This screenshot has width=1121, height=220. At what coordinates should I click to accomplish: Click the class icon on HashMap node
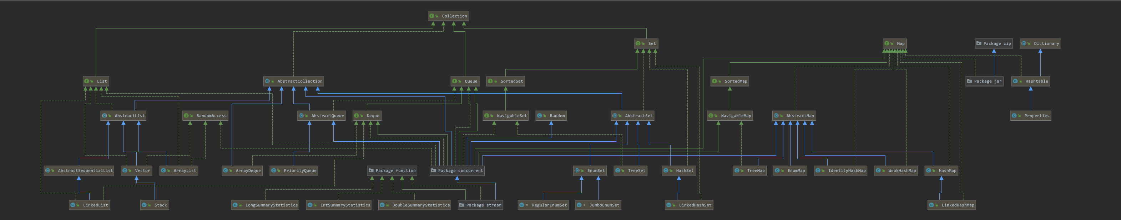point(929,171)
